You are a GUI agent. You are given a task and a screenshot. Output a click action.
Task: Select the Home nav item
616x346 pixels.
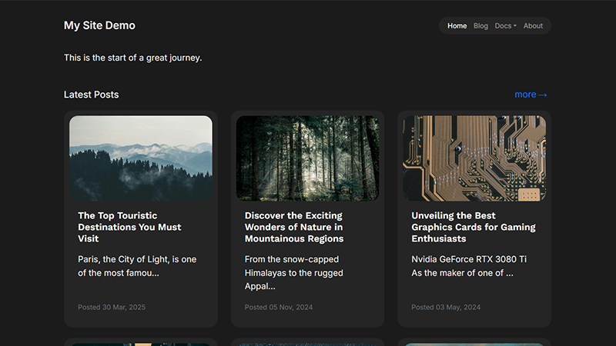coord(457,26)
